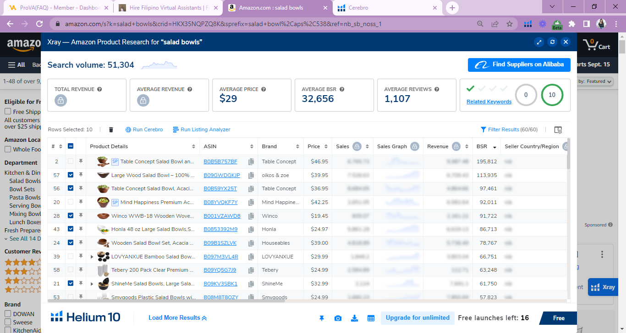This screenshot has height=333, width=626.
Task: Take a screenshot with the camera icon
Action: pos(338,318)
